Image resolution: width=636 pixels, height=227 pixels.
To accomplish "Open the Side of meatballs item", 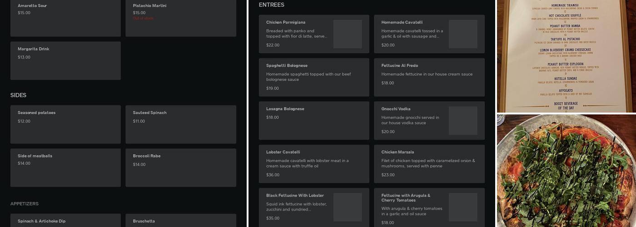I will [65, 168].
